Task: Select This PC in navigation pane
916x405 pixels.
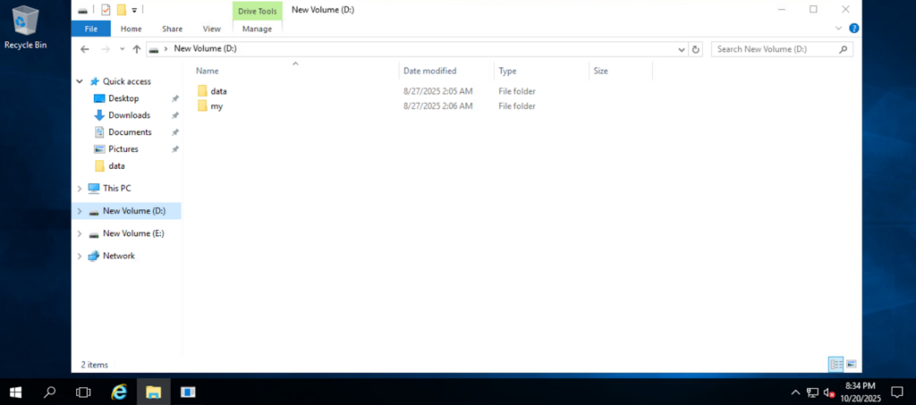Action: coord(116,189)
